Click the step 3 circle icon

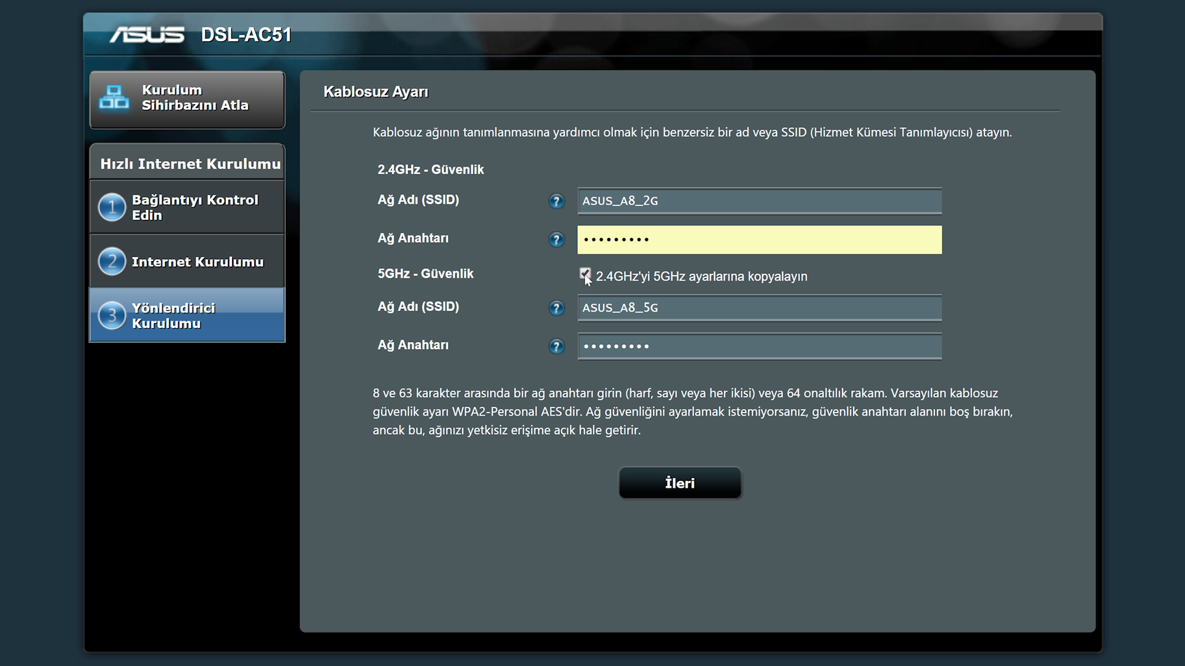112,315
